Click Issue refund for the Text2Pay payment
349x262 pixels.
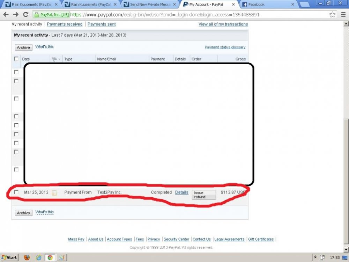pos(204,195)
